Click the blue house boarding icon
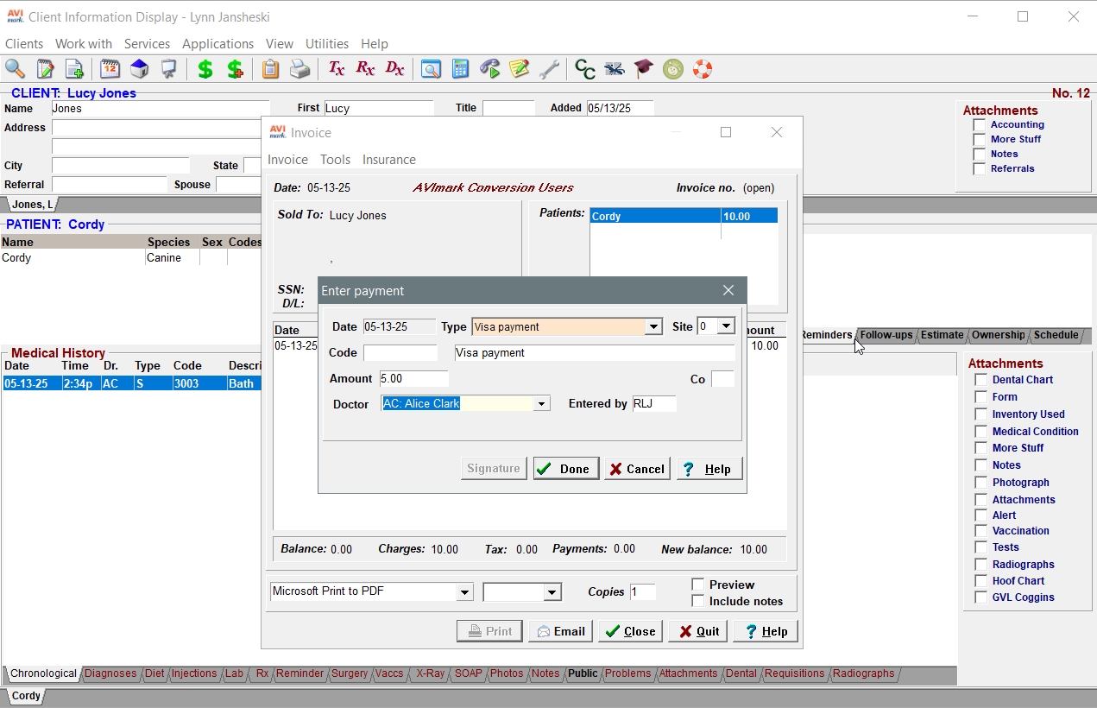 tap(139, 69)
